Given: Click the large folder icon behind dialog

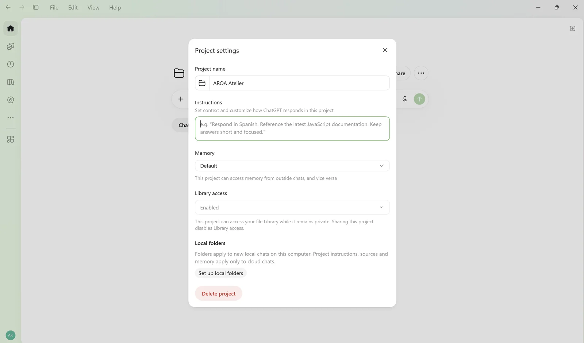Looking at the screenshot, I should pos(179,73).
